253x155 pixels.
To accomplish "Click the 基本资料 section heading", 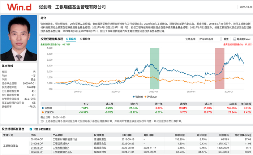I will (8, 66).
